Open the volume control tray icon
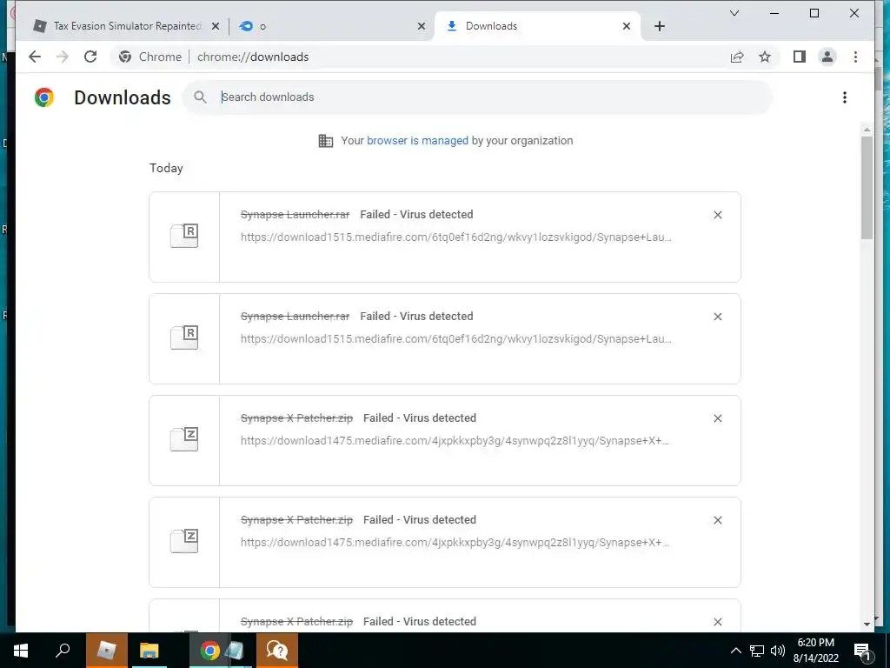The height and width of the screenshot is (668, 890). point(778,651)
